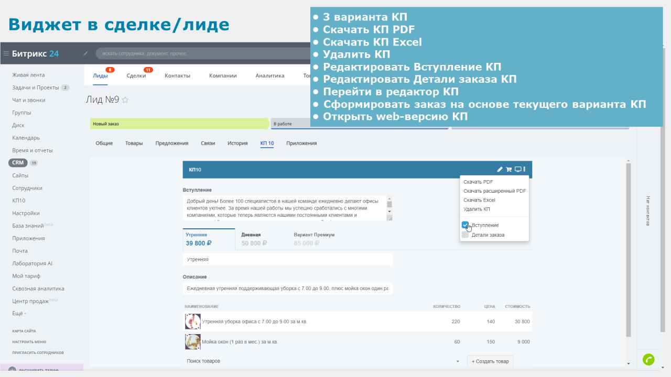Select the КП 10 lead tab
Image resolution: width=671 pixels, height=377 pixels.
point(267,143)
